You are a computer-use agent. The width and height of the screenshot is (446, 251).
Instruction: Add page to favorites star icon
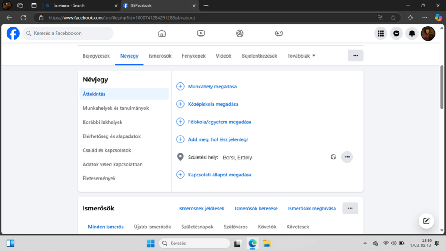(393, 17)
